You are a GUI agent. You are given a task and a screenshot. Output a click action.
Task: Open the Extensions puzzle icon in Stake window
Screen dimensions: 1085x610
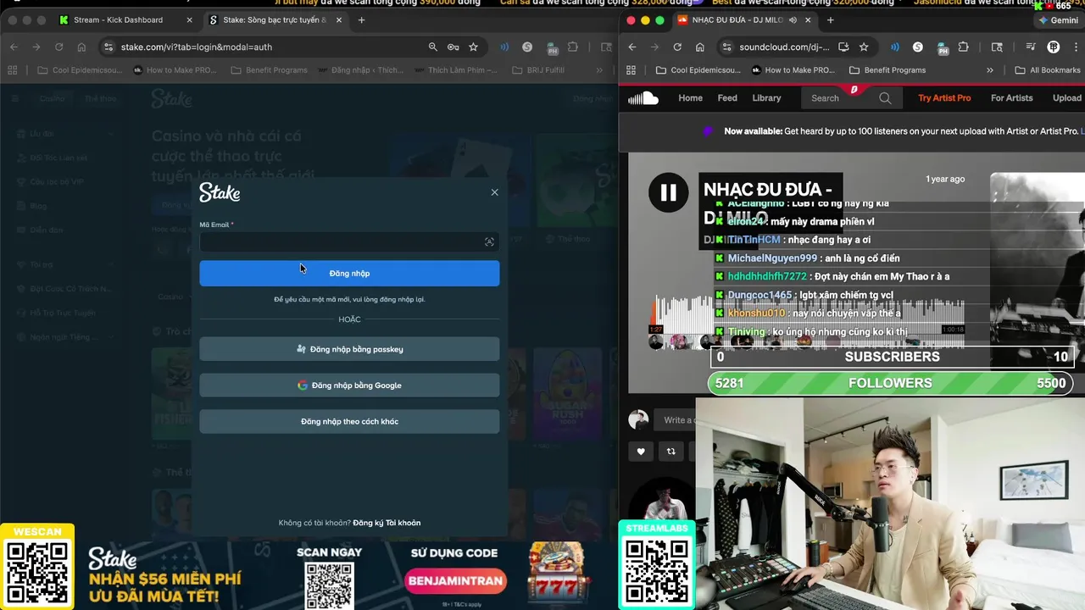(x=574, y=47)
